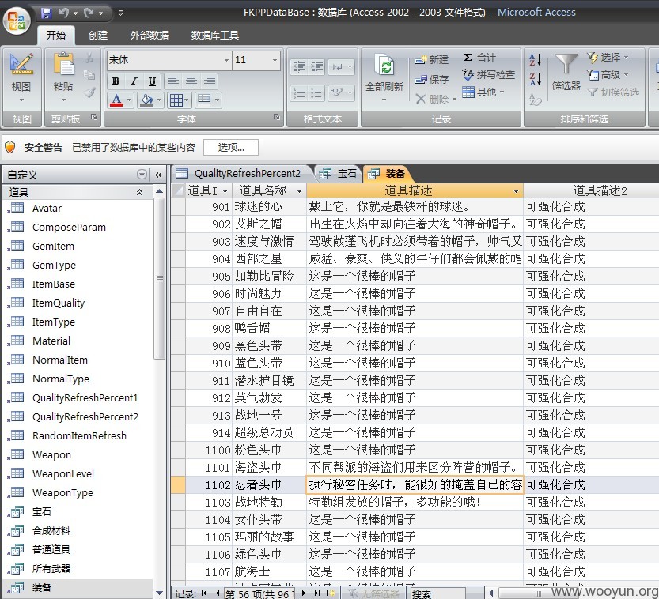The width and height of the screenshot is (659, 599).
Task: Open the font size 11 dropdown
Action: click(x=275, y=60)
